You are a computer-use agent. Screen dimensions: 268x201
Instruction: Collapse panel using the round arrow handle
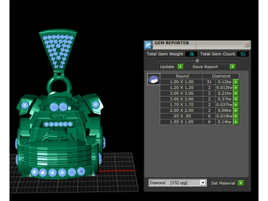[x=197, y=60]
